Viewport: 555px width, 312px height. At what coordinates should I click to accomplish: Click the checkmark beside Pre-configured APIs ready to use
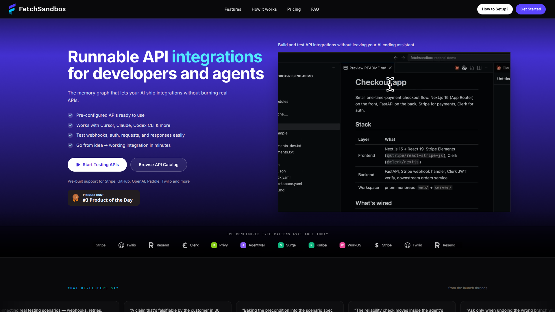(70, 115)
